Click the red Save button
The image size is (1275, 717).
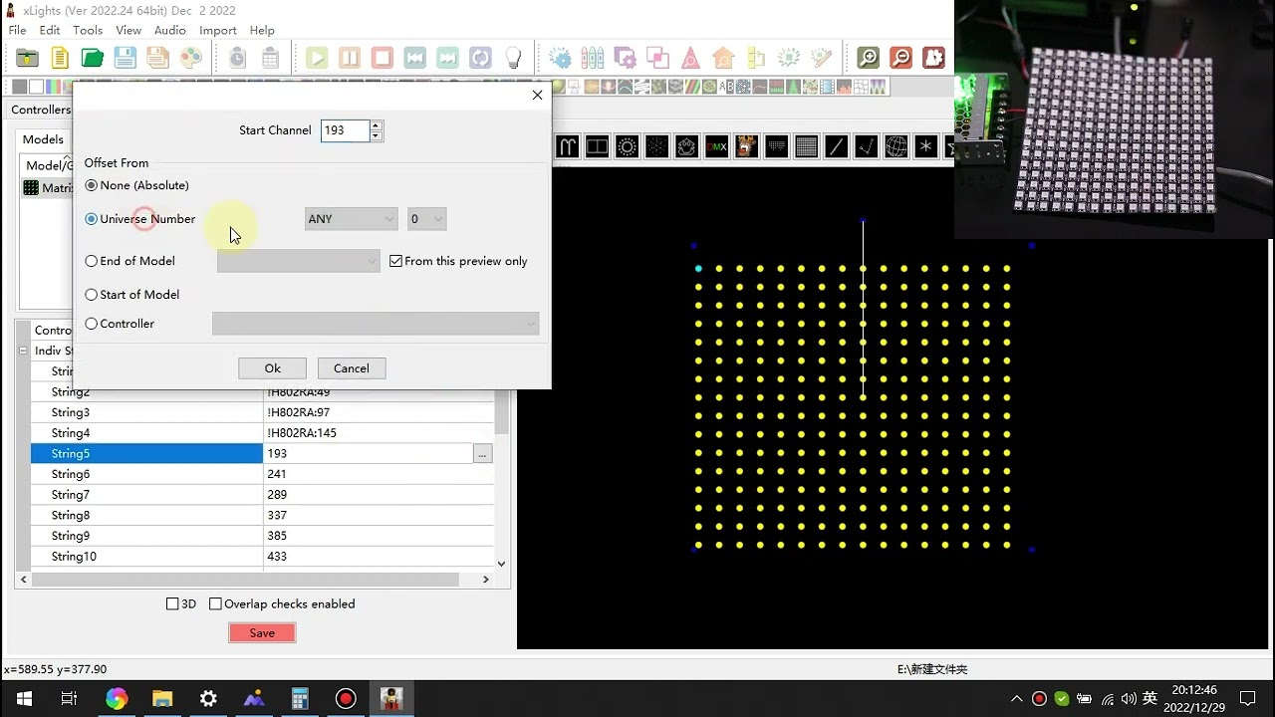[x=262, y=632]
